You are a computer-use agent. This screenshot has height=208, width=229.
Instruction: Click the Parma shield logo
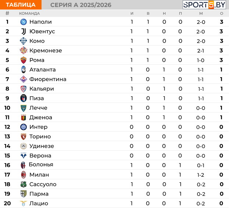[x=24, y=194]
